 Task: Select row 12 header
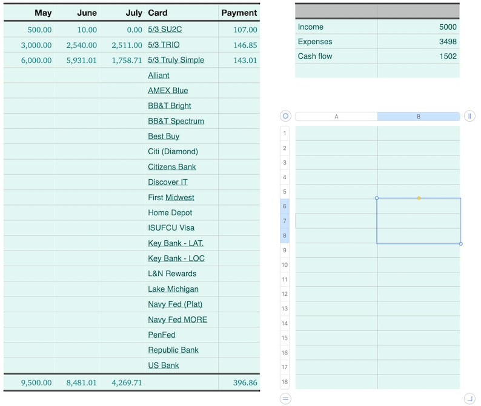[285, 294]
